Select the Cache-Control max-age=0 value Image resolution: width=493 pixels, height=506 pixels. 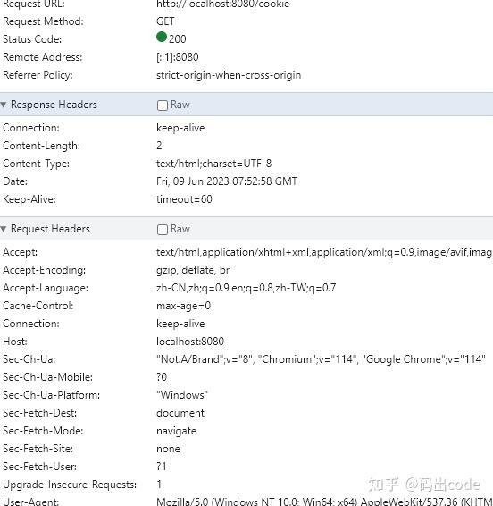click(183, 306)
